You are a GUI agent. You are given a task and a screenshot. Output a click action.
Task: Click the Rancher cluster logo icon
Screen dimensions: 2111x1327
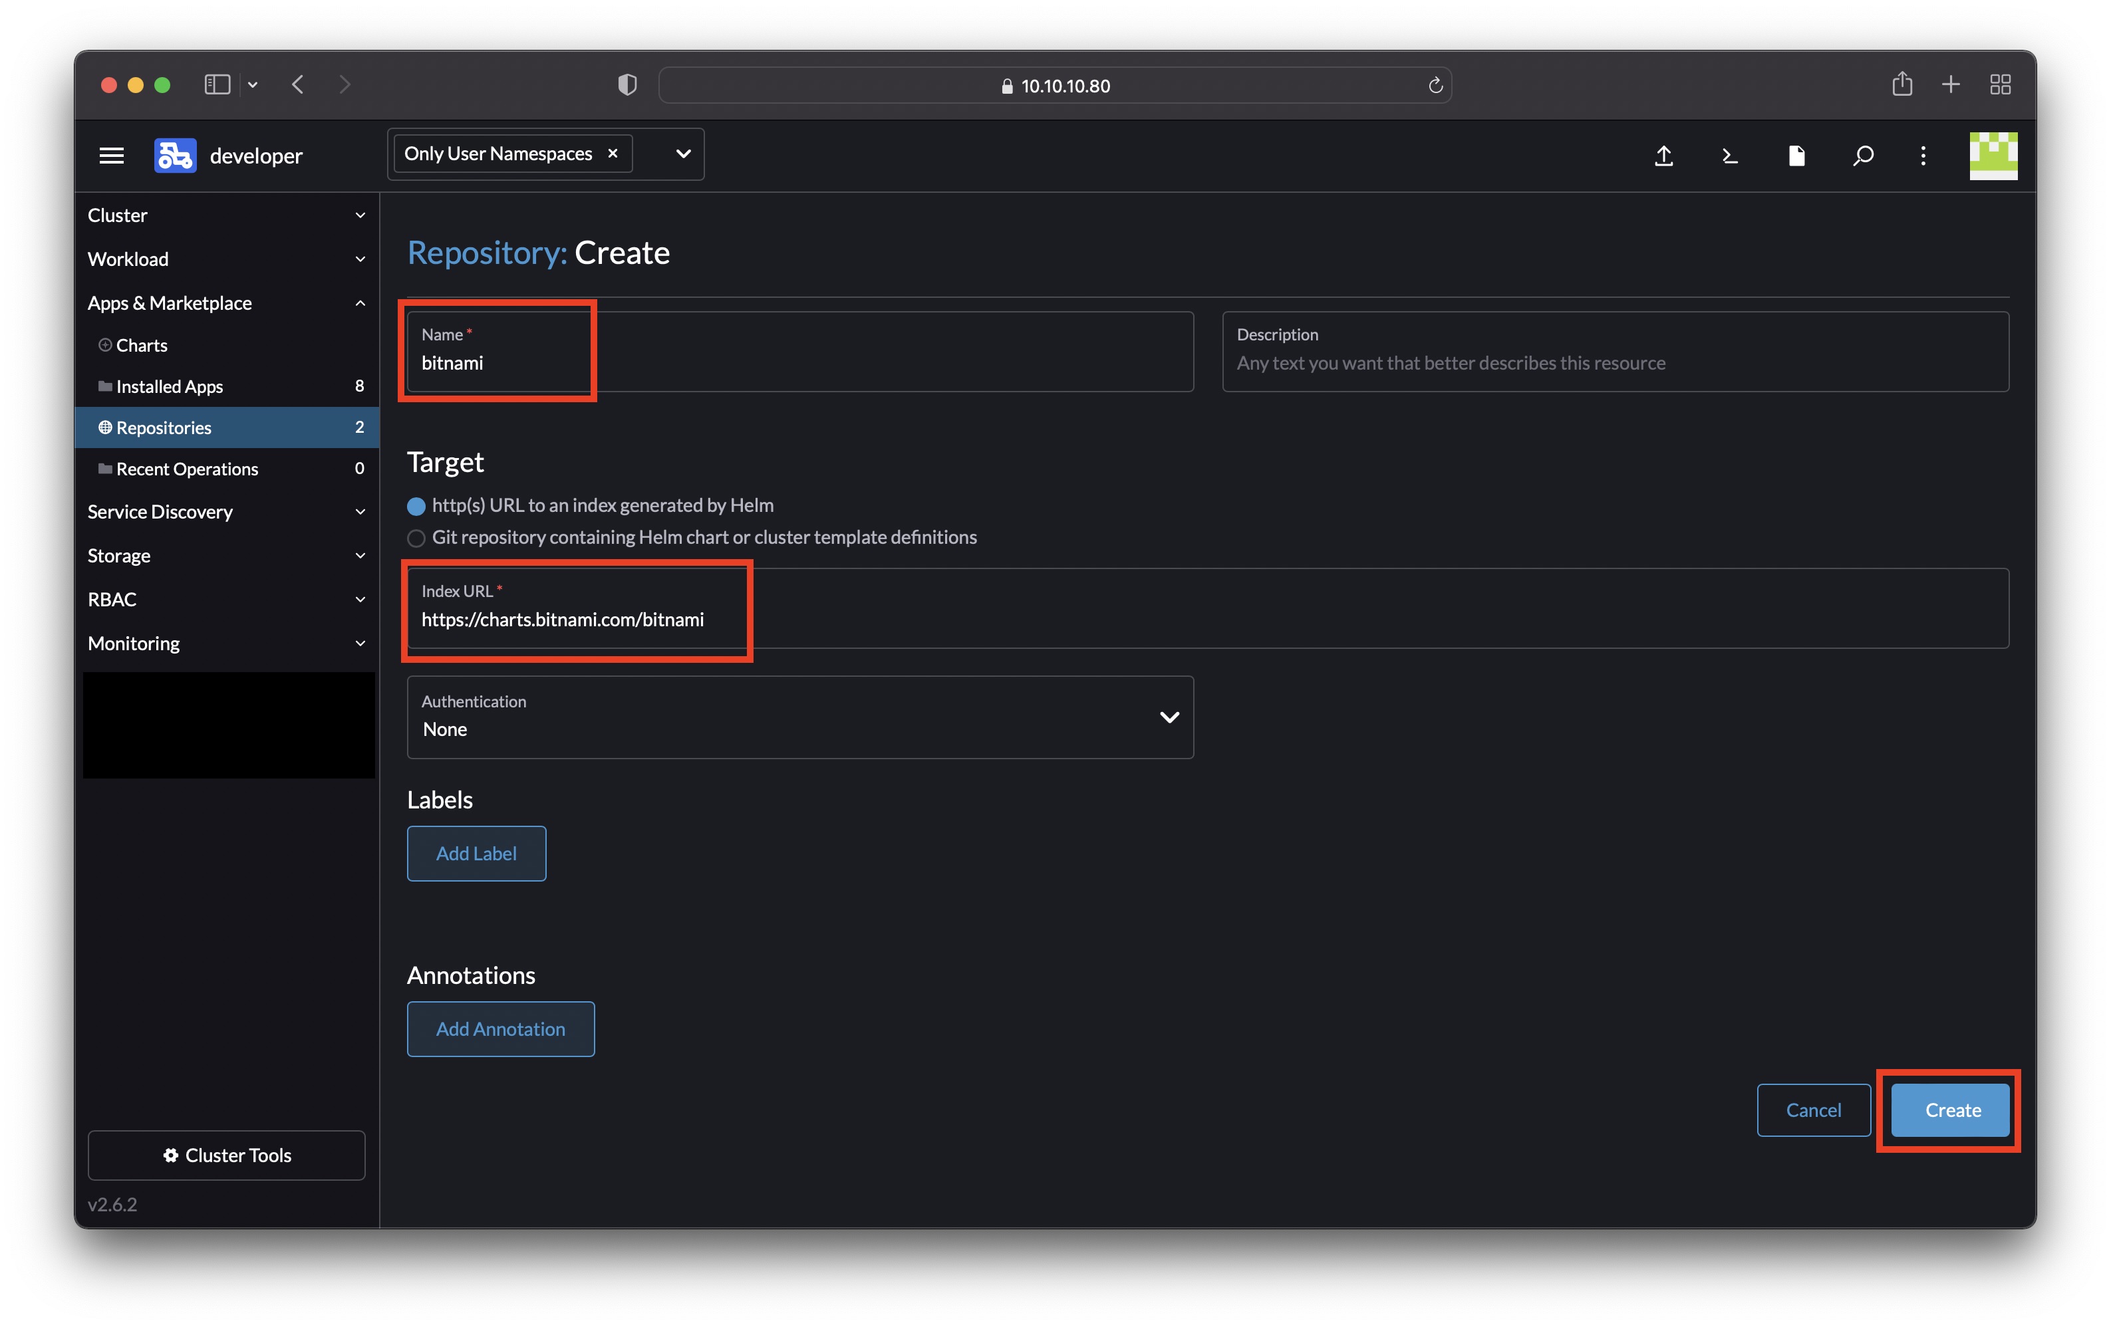pyautogui.click(x=176, y=156)
